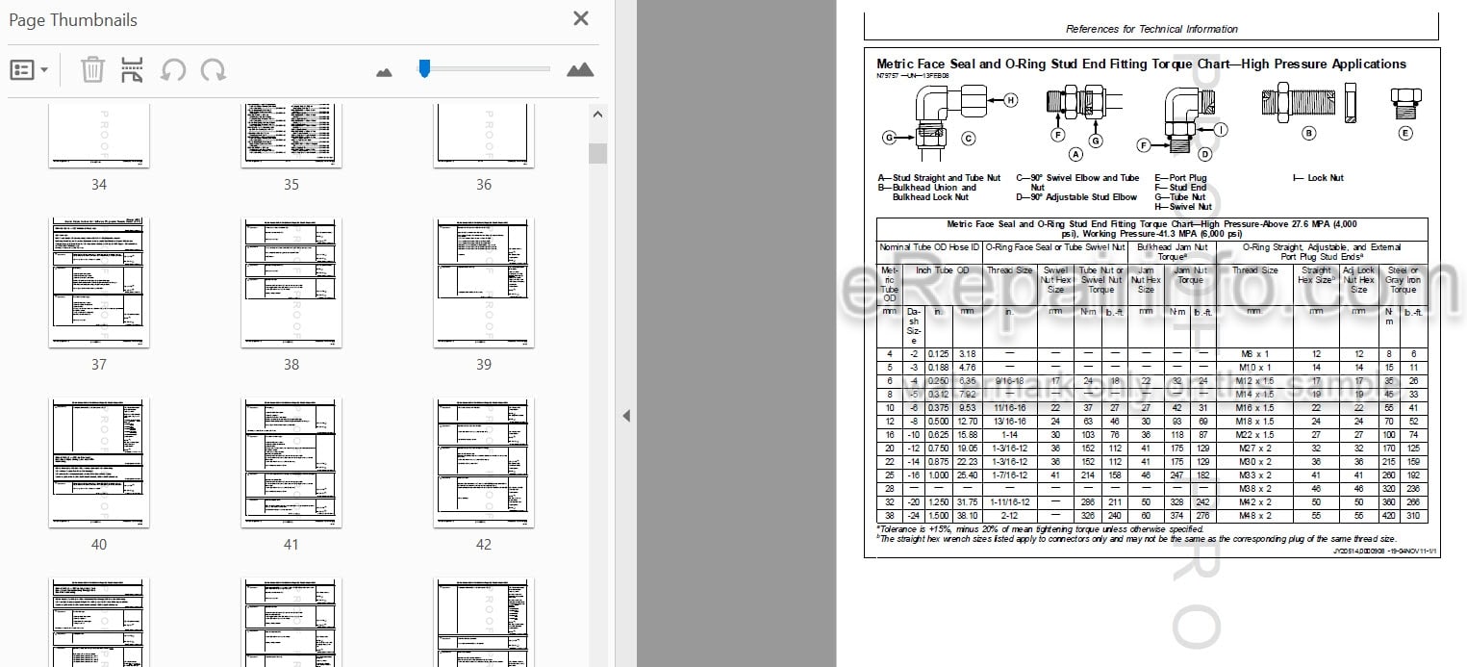Collapse the navigation pane with the arrow

coord(626,416)
